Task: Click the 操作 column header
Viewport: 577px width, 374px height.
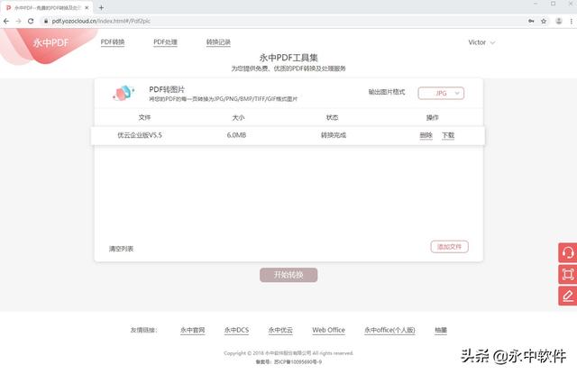Action: (433, 117)
